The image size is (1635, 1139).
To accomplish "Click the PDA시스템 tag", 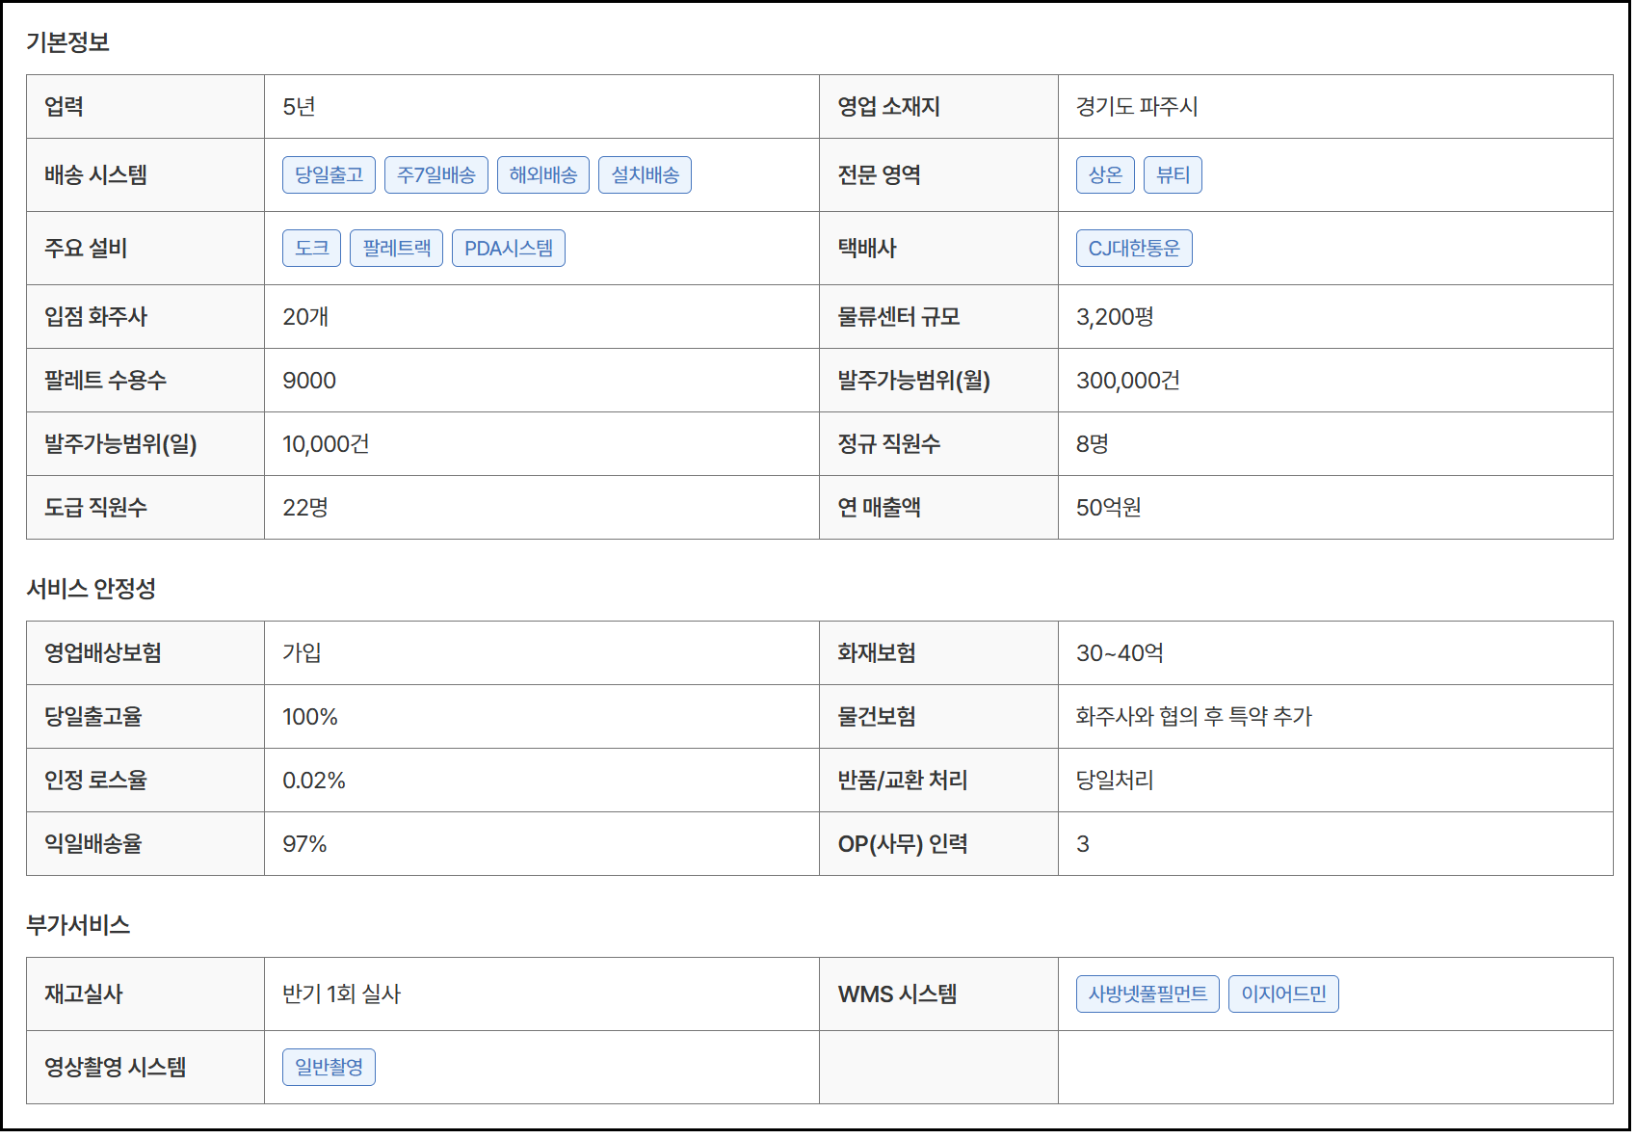I will coord(508,249).
